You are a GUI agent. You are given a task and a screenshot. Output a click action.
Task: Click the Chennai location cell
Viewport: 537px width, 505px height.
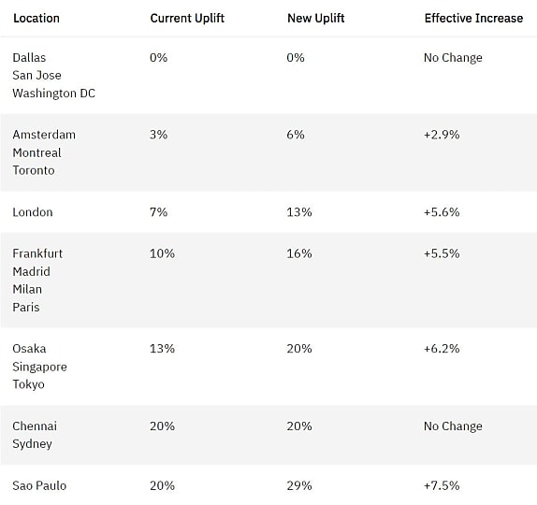[35, 426]
